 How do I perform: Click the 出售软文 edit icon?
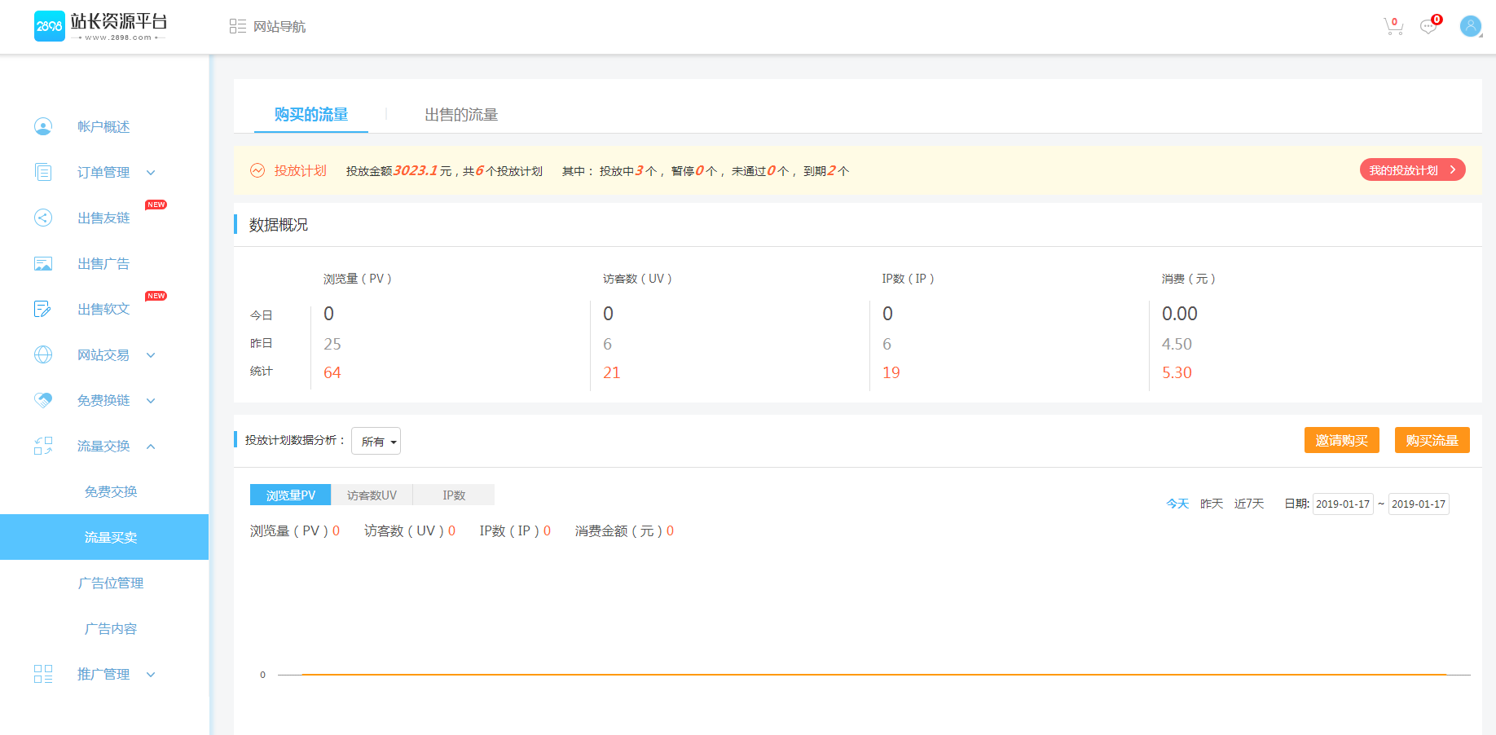click(x=43, y=309)
